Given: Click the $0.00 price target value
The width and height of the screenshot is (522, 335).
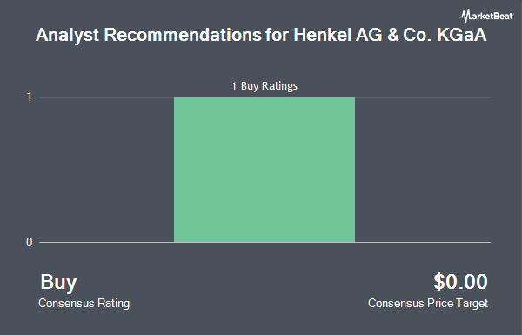Looking at the screenshot, I should [x=460, y=281].
